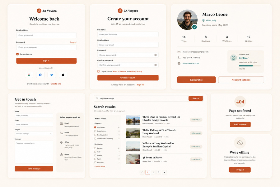280x187 pixels.
Task: Show password in Confirm your password field
Action: coord(156,65)
